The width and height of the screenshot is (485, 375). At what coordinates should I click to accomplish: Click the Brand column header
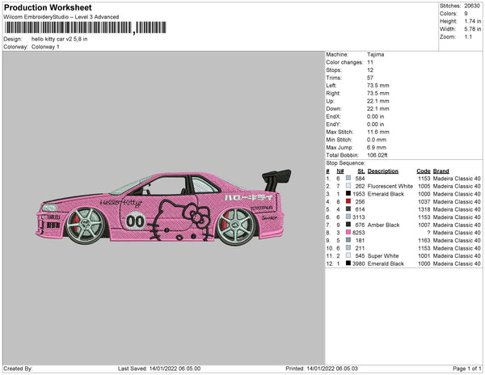441,171
